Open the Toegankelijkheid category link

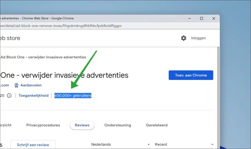(33, 96)
